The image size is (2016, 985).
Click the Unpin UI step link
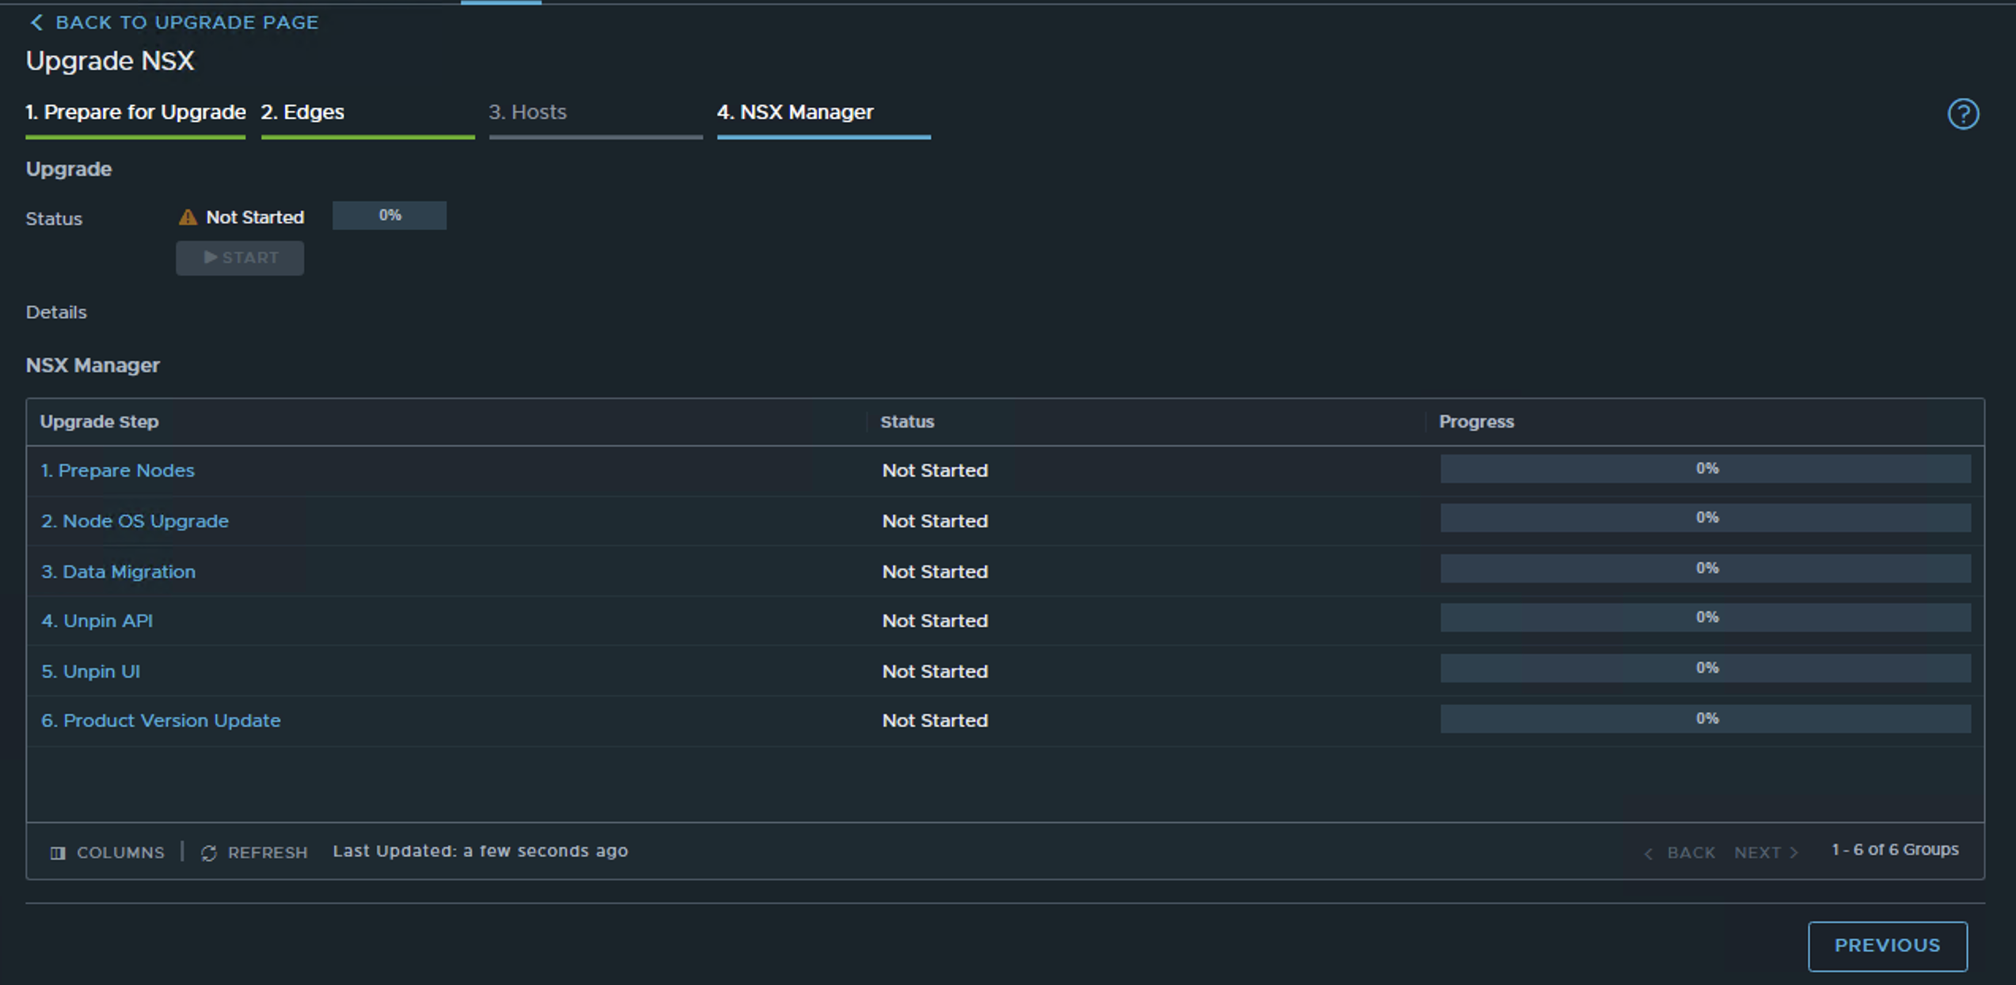(90, 671)
